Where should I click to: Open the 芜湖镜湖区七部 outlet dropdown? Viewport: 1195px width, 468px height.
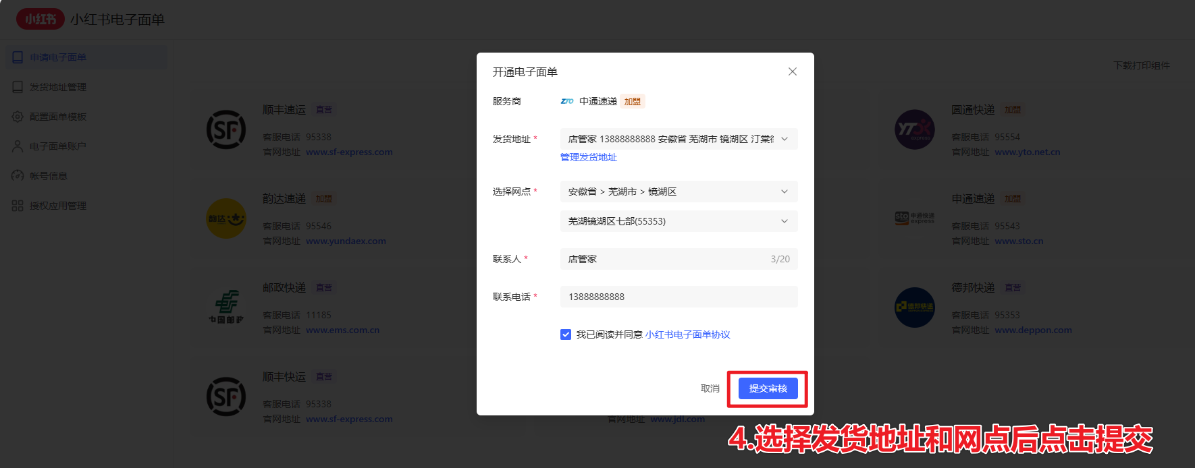point(679,221)
